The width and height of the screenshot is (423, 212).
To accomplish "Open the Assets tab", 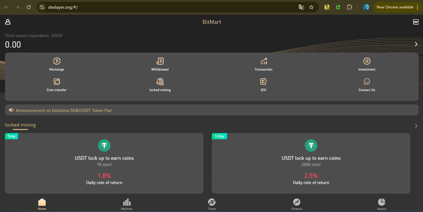I will pos(382,204).
